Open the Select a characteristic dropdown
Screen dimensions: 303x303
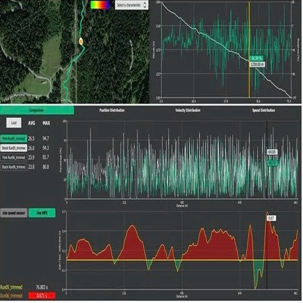coord(129,5)
